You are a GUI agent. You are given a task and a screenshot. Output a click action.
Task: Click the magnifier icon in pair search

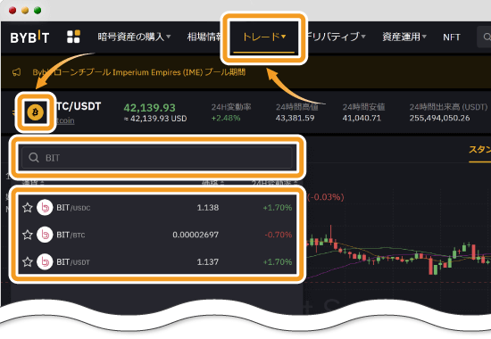tap(34, 157)
